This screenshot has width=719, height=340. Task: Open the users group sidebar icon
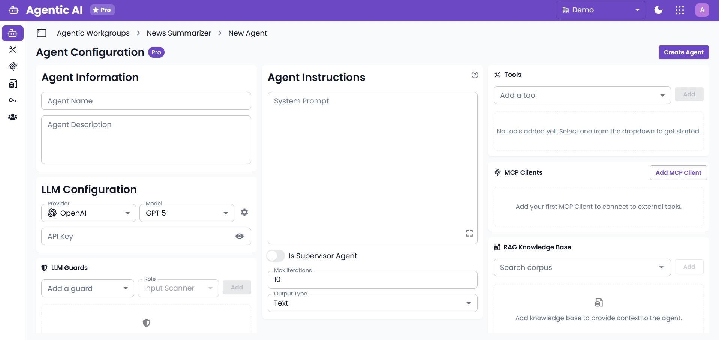tap(13, 117)
